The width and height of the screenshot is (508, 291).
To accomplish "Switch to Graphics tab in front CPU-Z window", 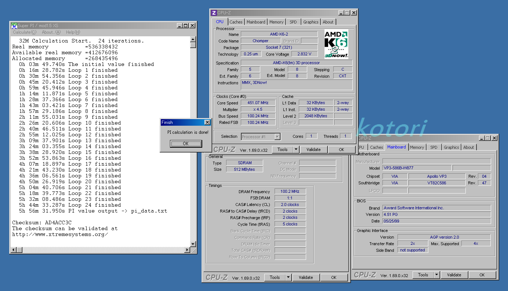I will 311,22.
